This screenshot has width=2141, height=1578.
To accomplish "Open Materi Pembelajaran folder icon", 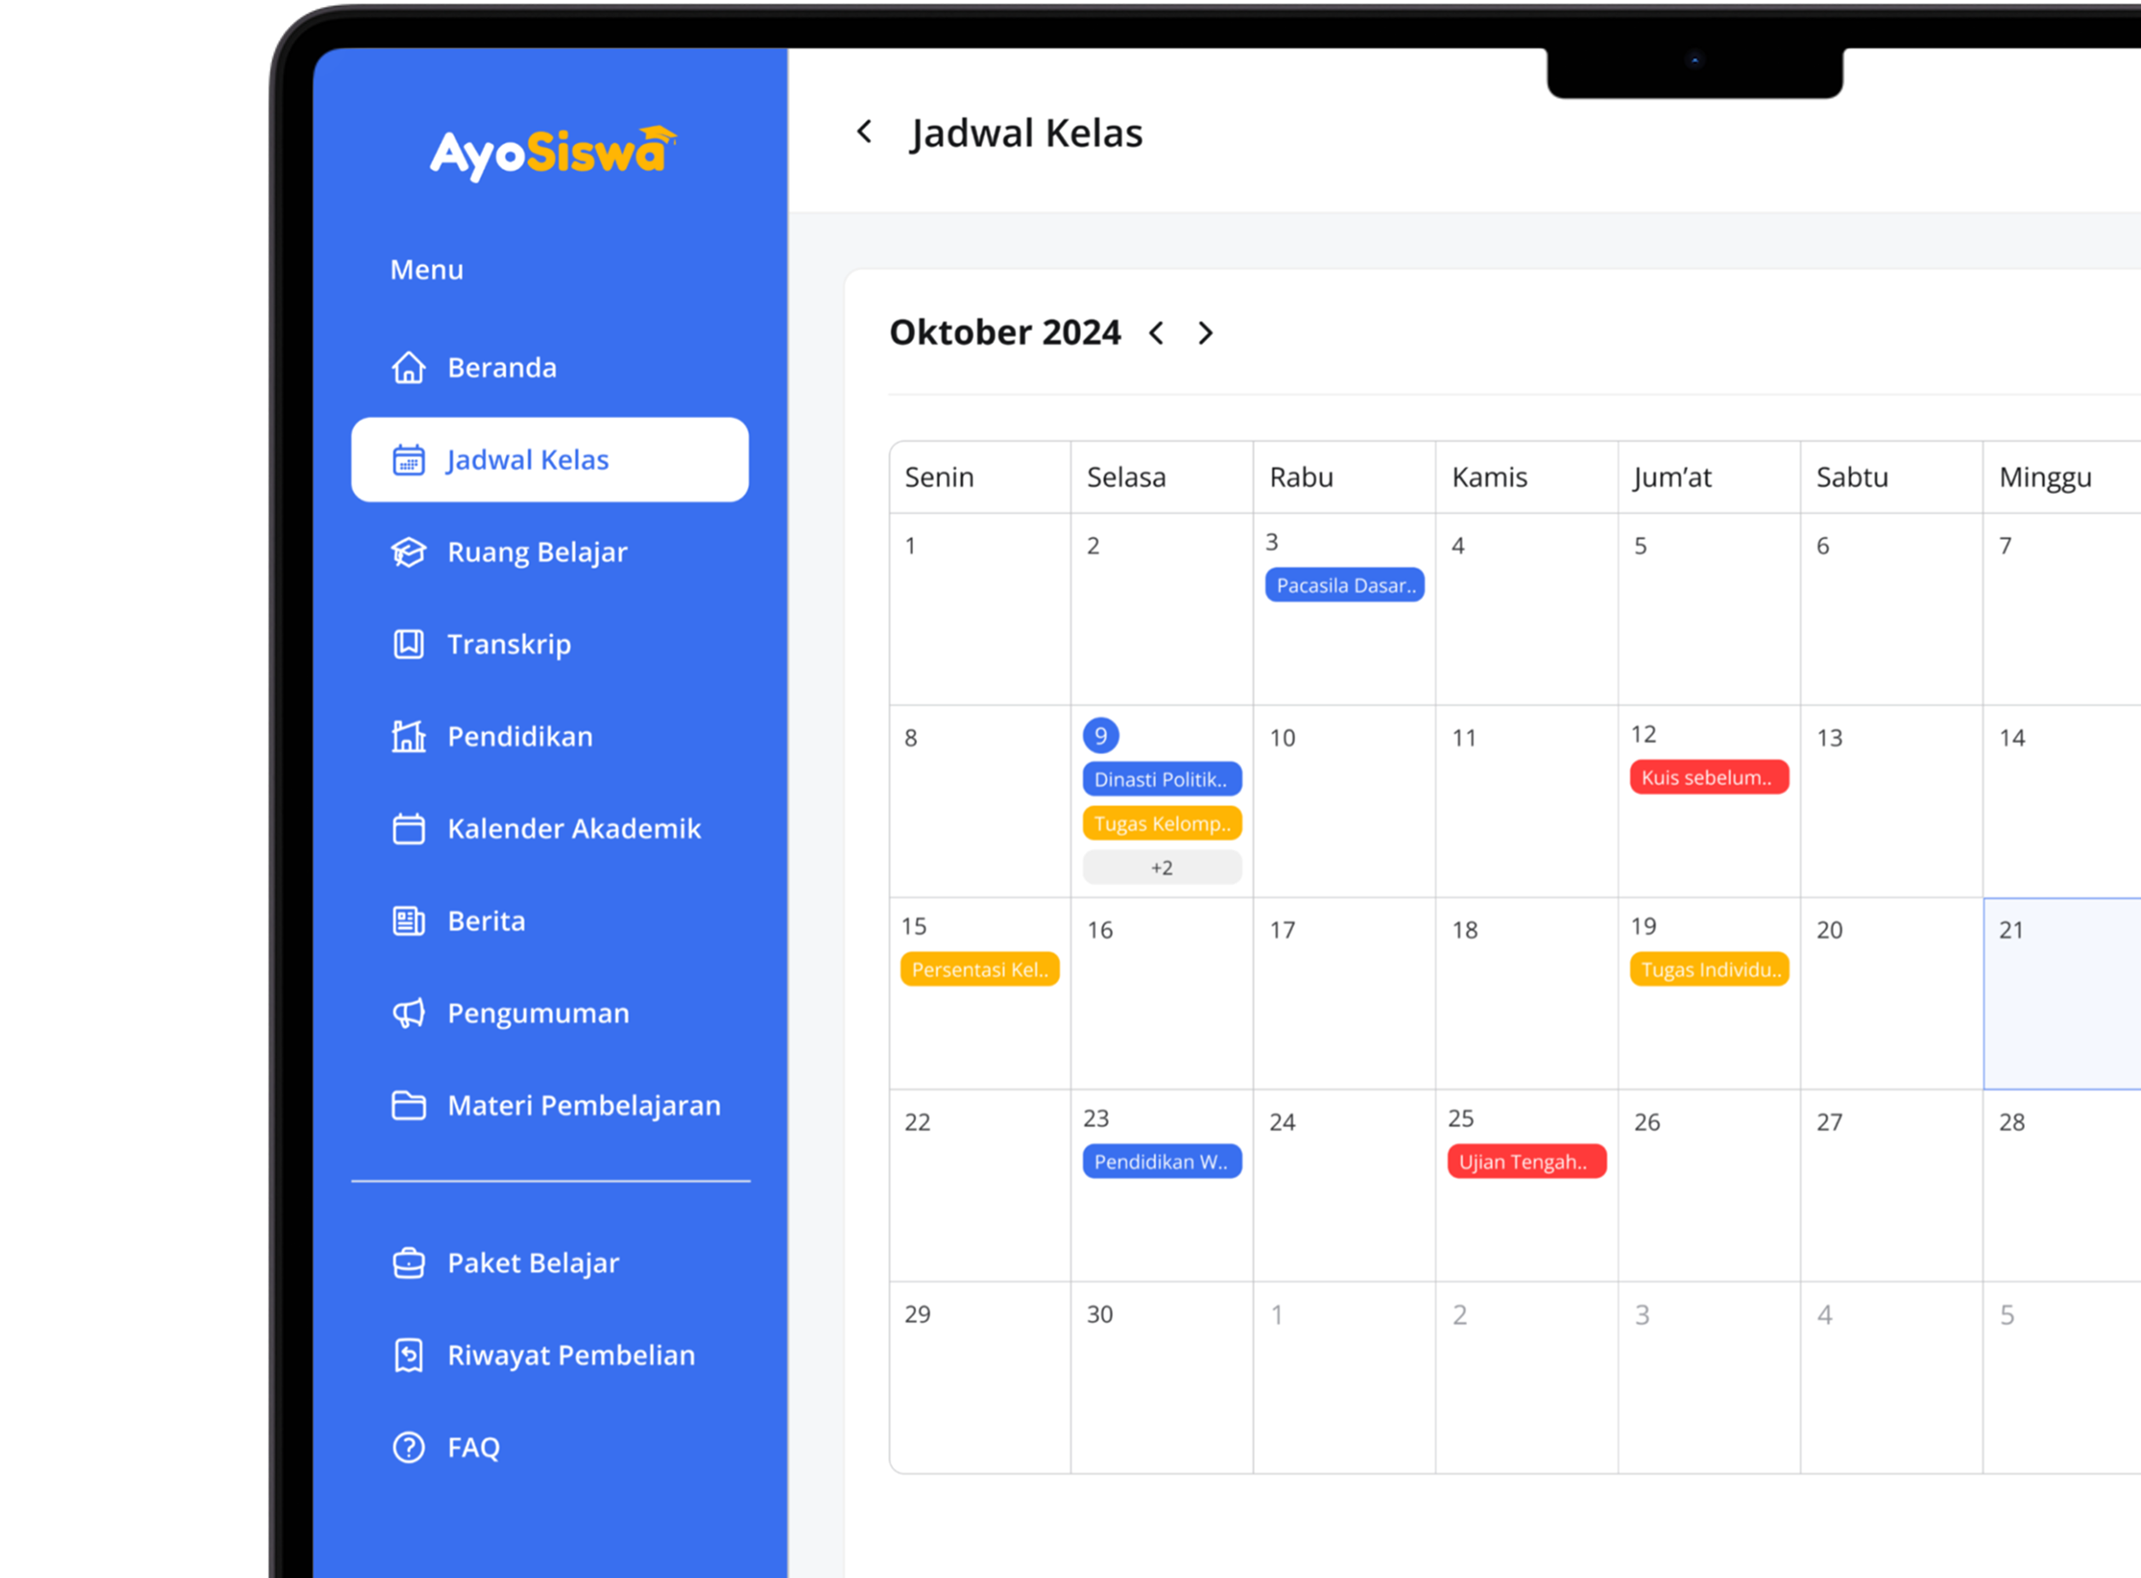I will coord(409,1105).
